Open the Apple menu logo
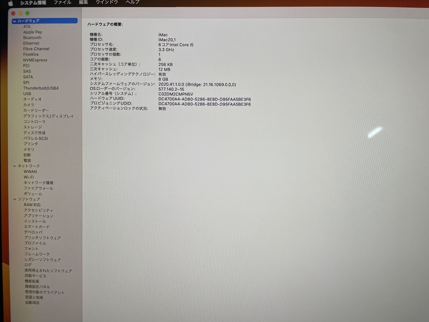The width and height of the screenshot is (429, 322). pos(10,3)
